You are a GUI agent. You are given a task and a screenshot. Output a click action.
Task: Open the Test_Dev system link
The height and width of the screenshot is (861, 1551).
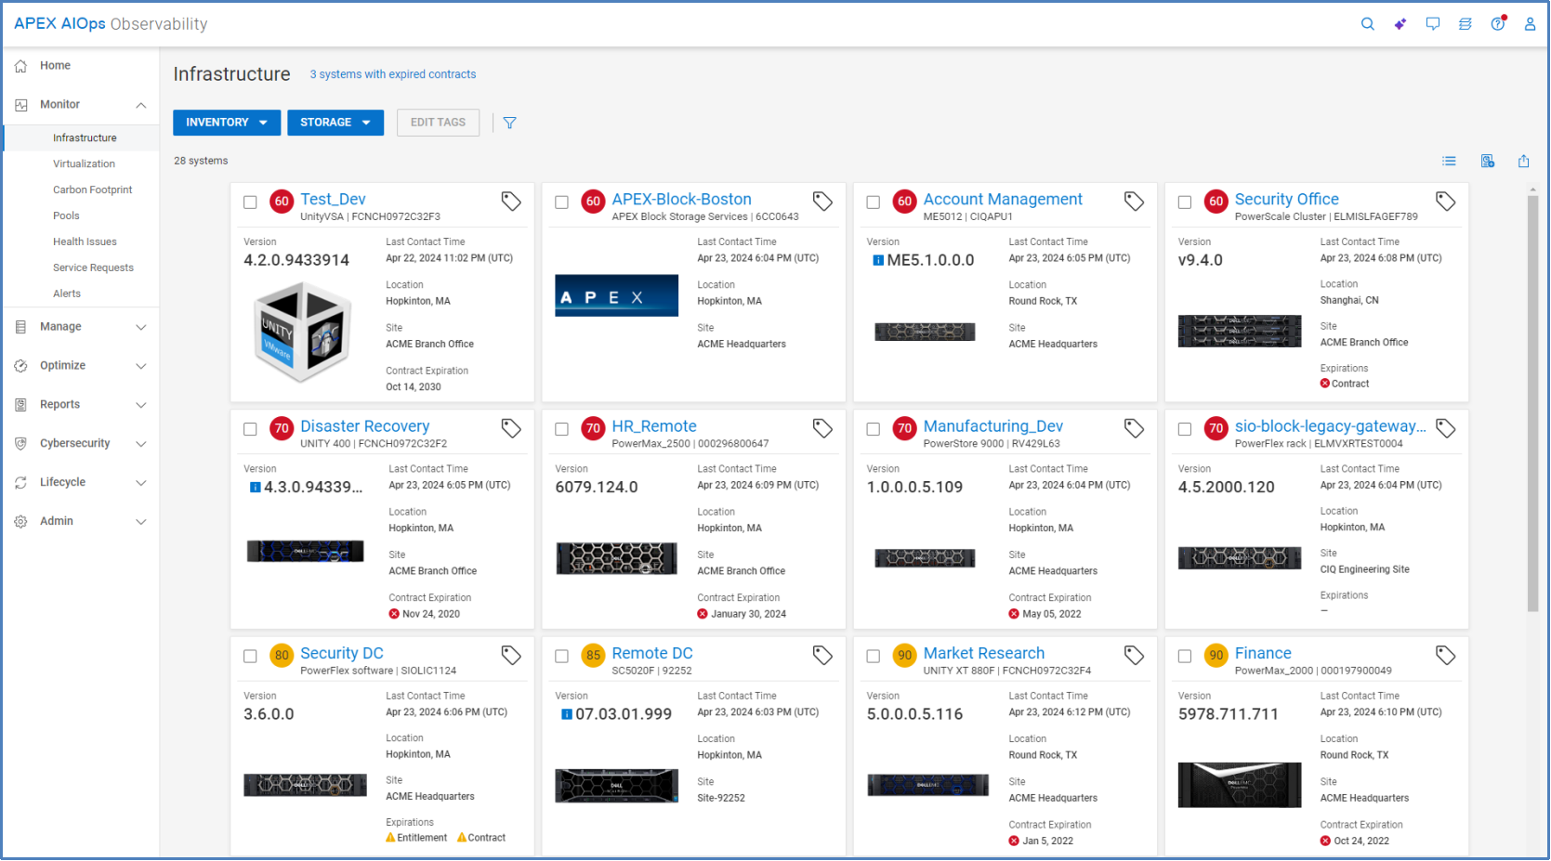point(333,200)
